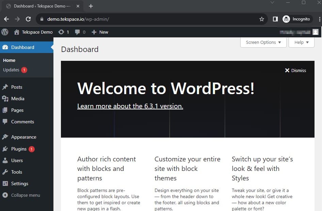
Task: Open the browser three-dot menu
Action: tap(320, 19)
